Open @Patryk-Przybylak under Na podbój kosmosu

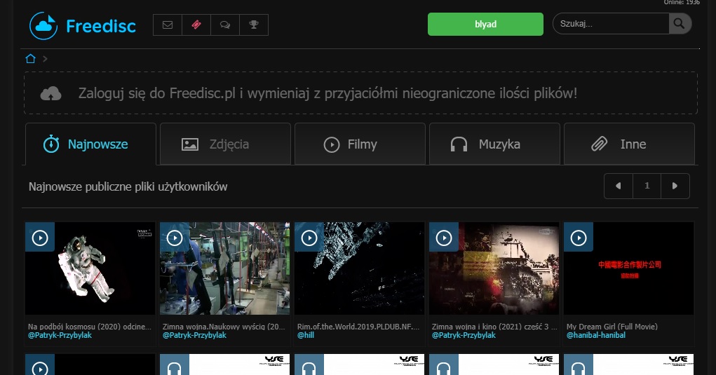60,335
